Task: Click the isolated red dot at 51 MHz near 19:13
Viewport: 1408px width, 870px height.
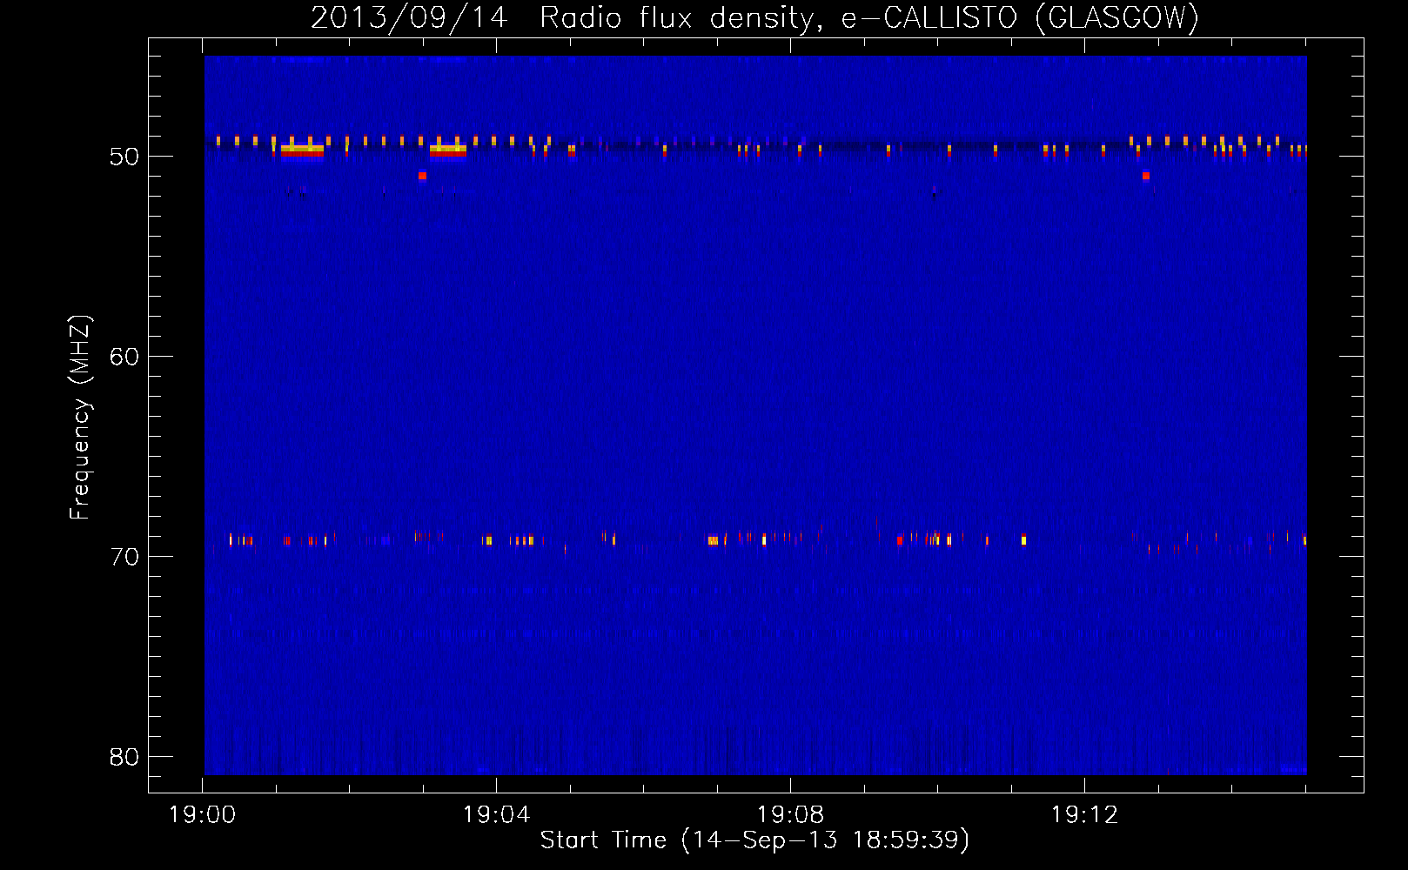Action: [x=1146, y=176]
